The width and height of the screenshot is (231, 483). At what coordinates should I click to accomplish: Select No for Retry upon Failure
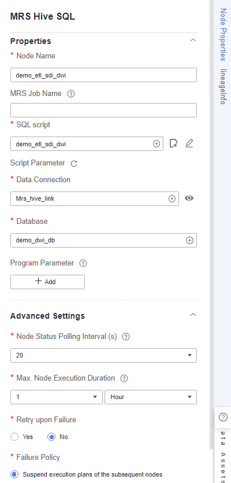coord(51,437)
